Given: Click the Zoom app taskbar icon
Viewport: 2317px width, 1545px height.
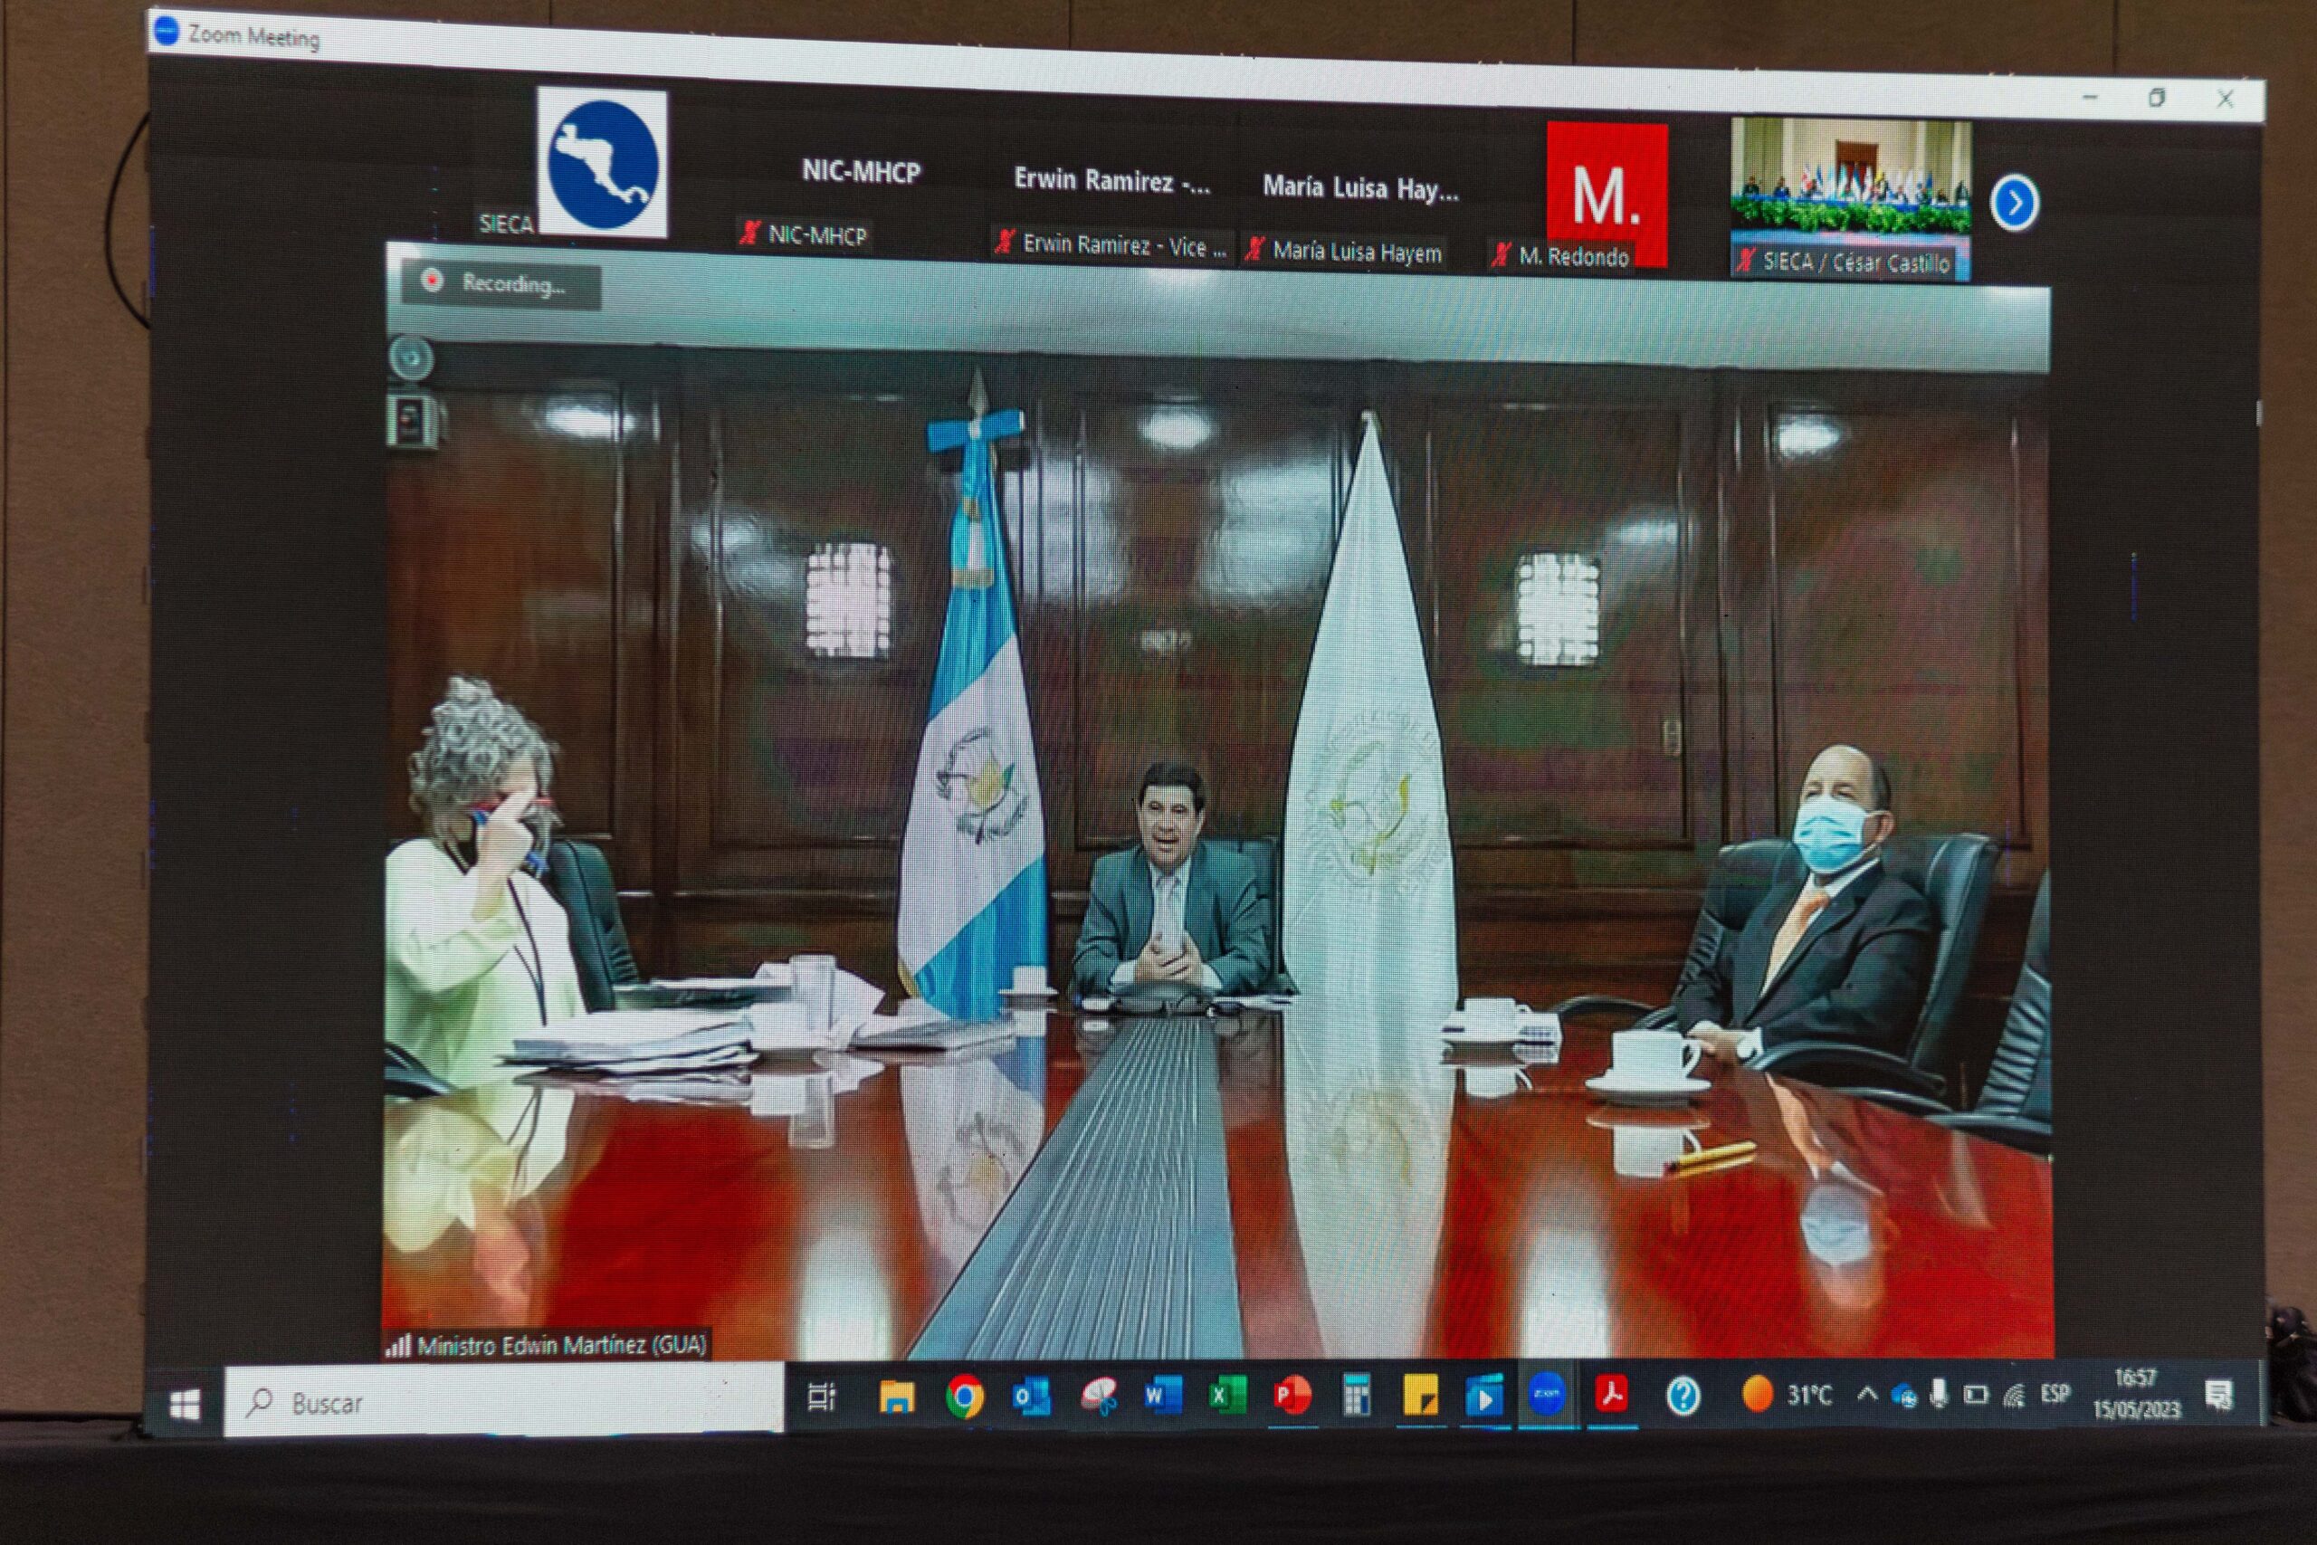Looking at the screenshot, I should (1547, 1394).
